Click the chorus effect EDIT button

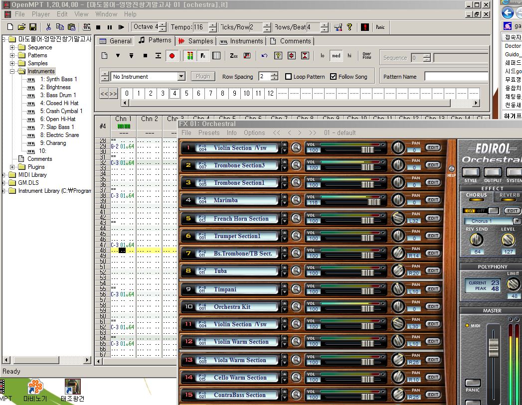tap(512, 211)
